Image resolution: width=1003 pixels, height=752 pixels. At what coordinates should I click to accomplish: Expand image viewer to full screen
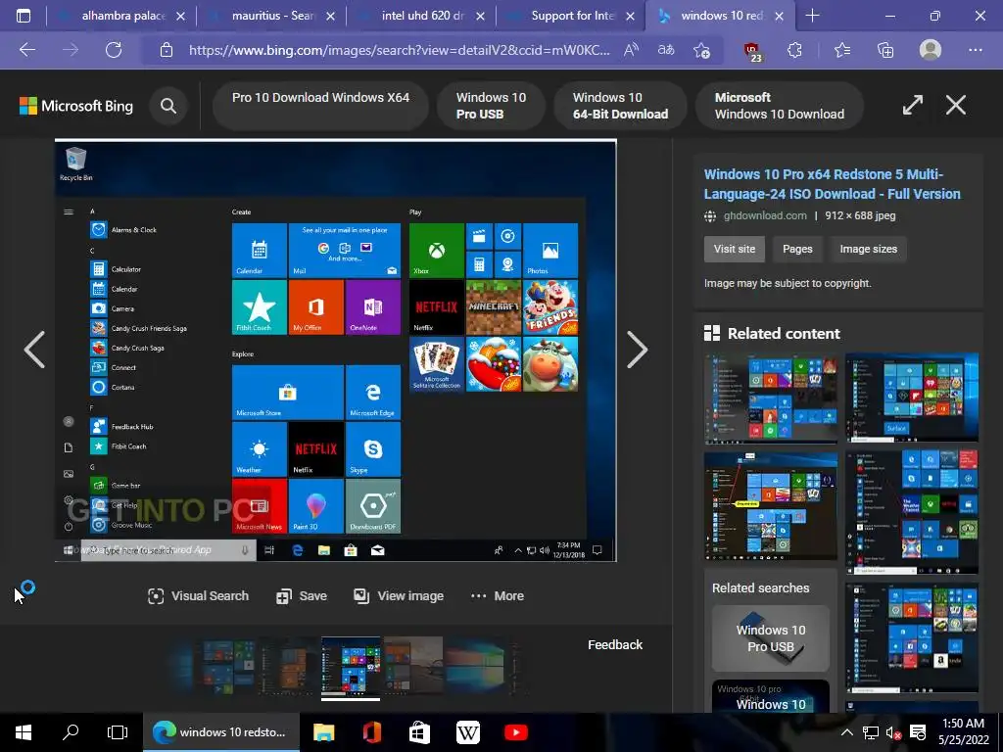[x=913, y=105]
